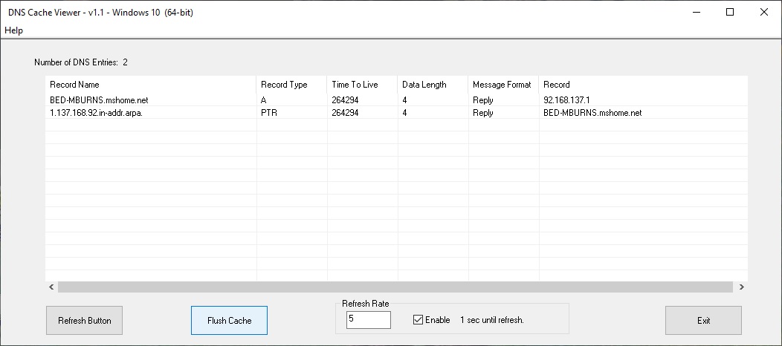Flush the DNS cache

coord(230,321)
